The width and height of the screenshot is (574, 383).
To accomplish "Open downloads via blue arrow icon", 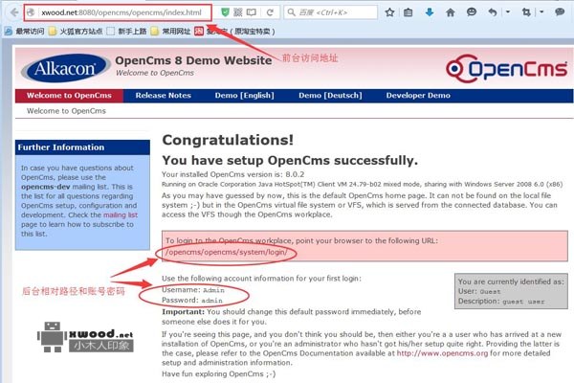I will pos(430,12).
